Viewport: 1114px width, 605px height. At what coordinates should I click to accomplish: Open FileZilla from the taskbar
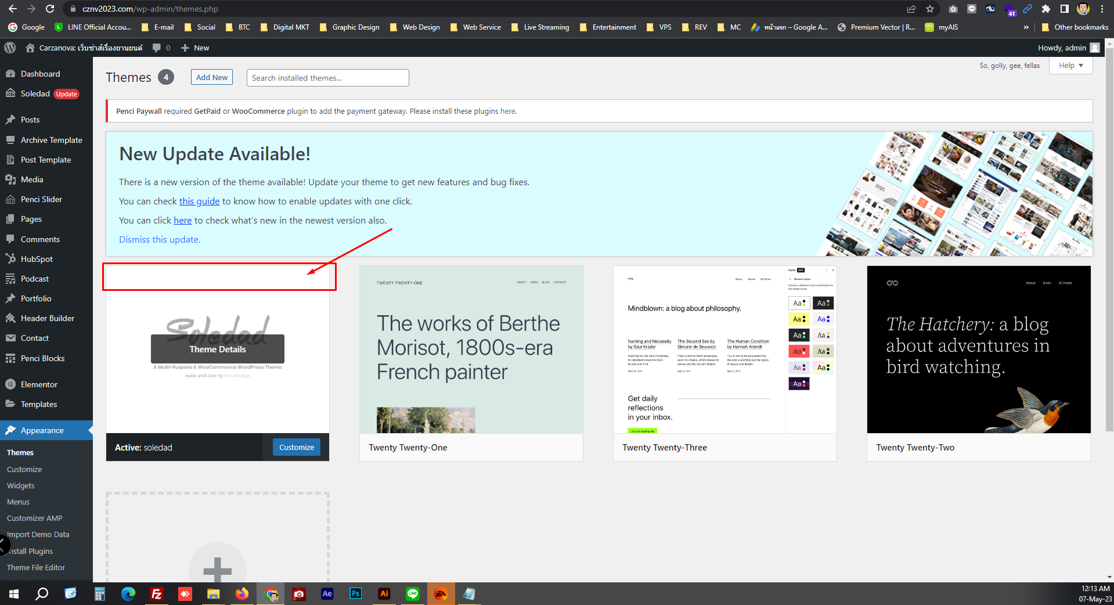[156, 593]
